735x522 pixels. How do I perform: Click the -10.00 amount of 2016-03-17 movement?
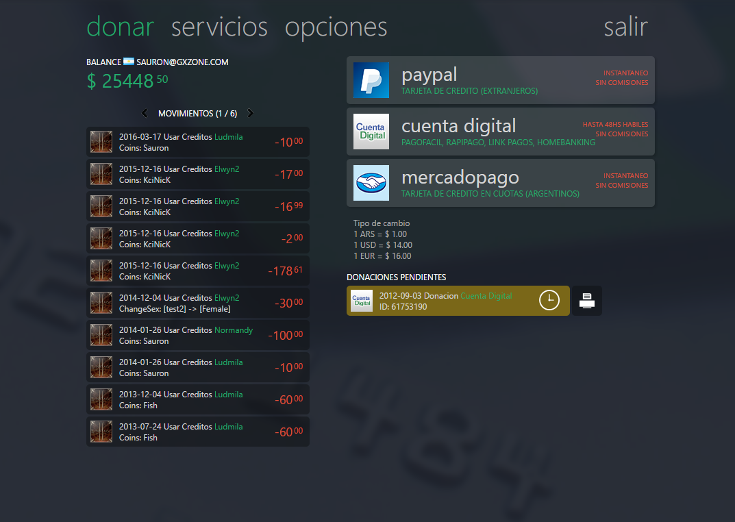tap(289, 142)
